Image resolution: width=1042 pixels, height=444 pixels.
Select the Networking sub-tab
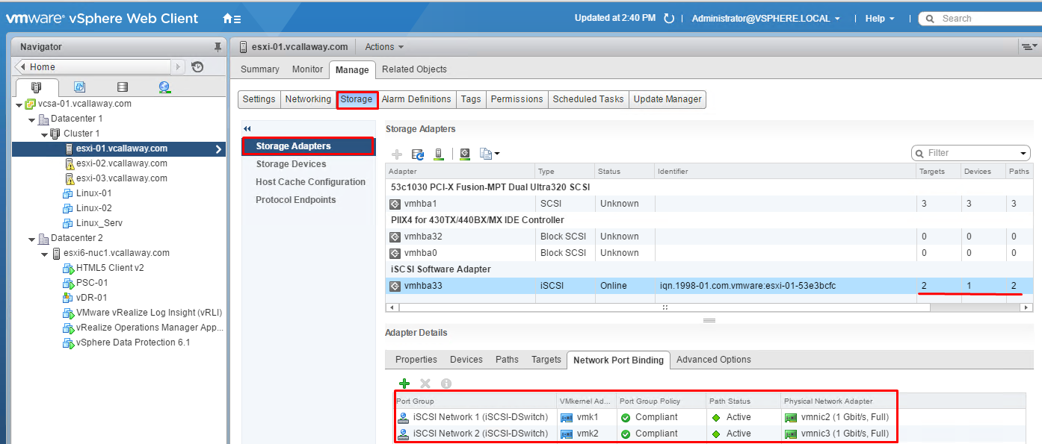(x=308, y=99)
